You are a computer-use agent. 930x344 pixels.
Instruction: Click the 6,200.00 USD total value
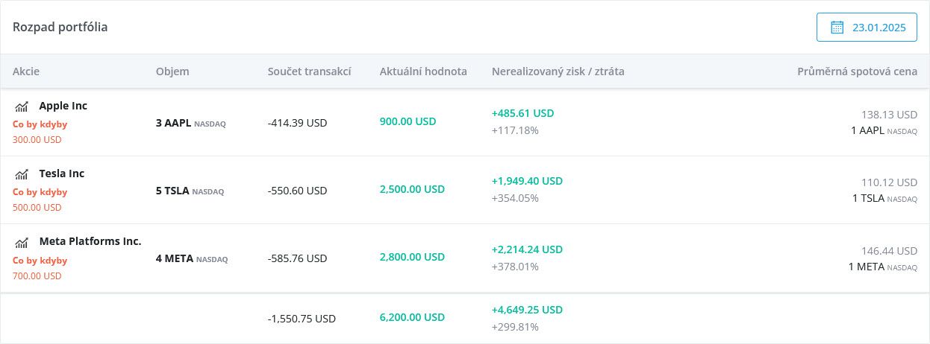(x=412, y=317)
